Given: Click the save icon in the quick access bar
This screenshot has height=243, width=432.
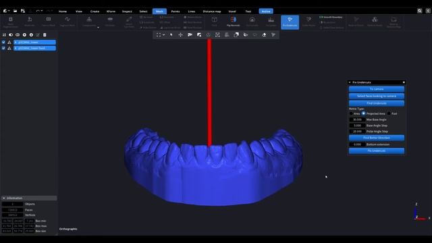Looking at the screenshot, I should click(23, 11).
